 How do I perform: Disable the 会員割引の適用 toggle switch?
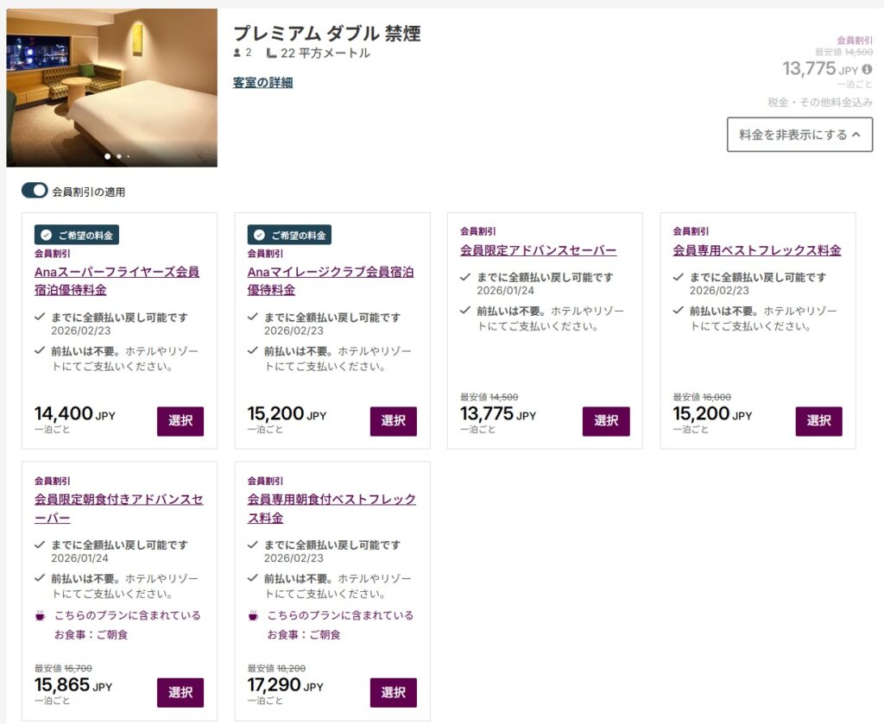pos(35,191)
